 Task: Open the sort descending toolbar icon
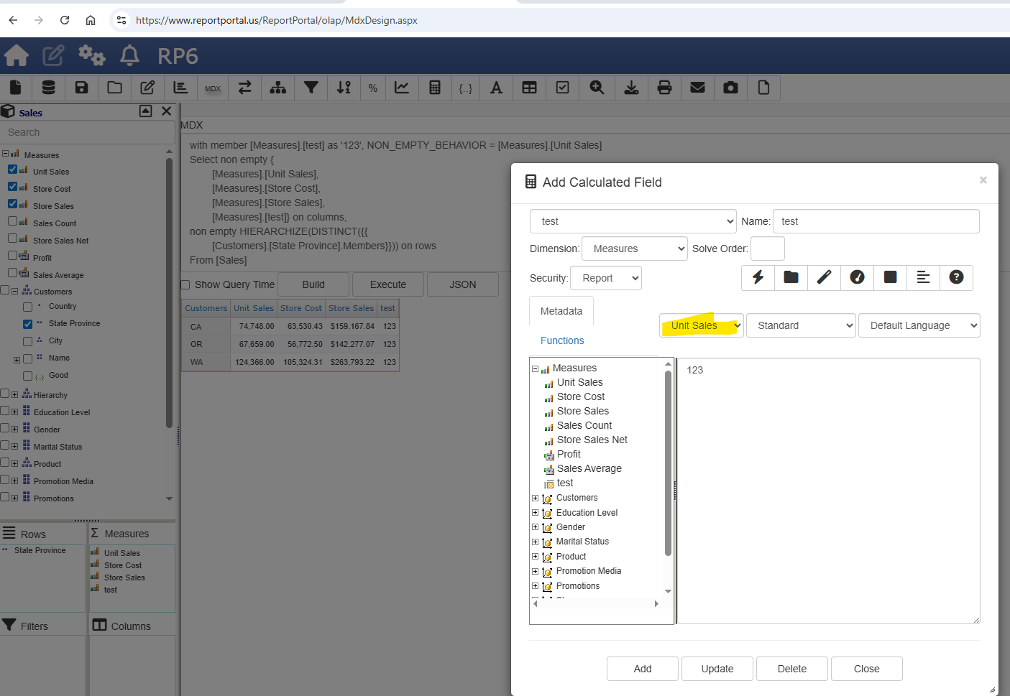click(344, 88)
